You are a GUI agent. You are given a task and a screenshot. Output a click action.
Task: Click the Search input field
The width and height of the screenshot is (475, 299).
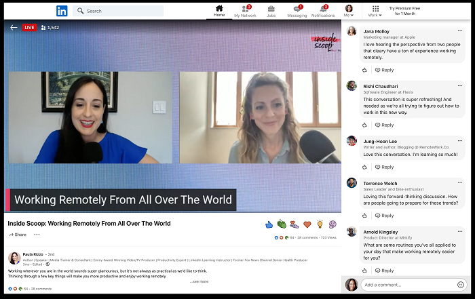(118, 11)
